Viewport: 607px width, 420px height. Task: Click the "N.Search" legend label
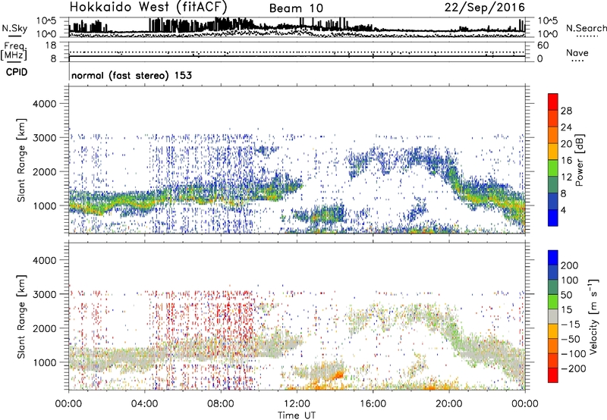(x=586, y=28)
